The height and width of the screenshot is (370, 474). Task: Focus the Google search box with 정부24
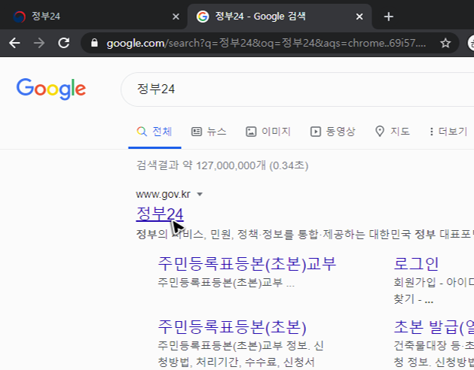click(x=298, y=89)
